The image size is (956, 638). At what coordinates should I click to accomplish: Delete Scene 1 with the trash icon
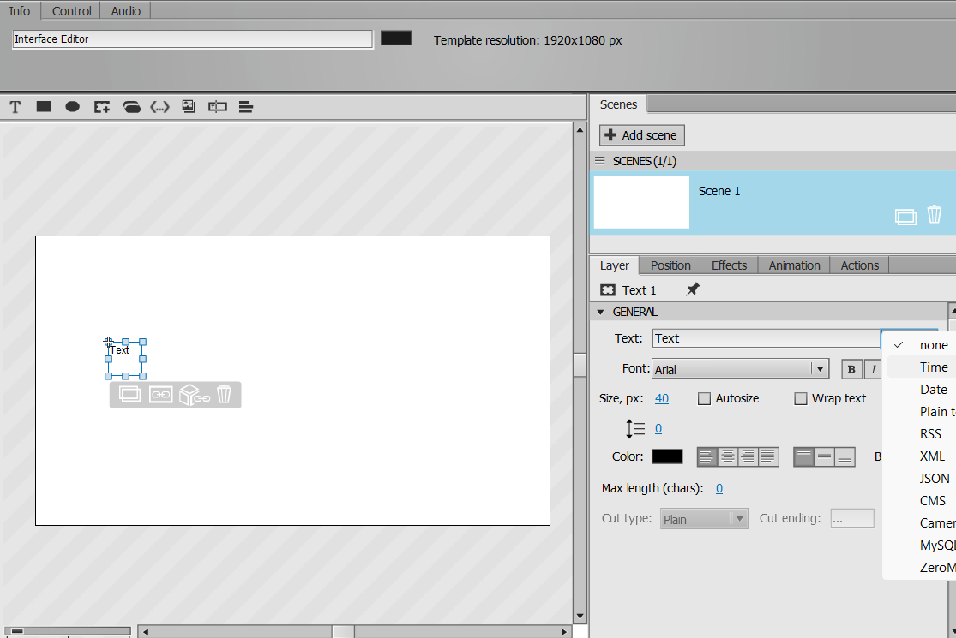click(x=934, y=214)
